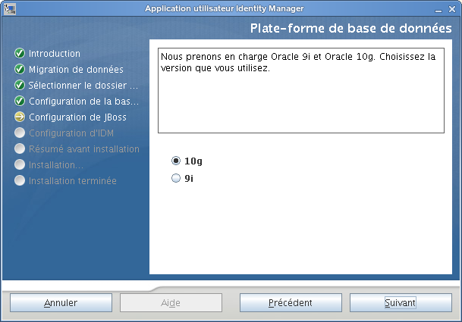Choose the 9i Oracle version option

click(177, 179)
